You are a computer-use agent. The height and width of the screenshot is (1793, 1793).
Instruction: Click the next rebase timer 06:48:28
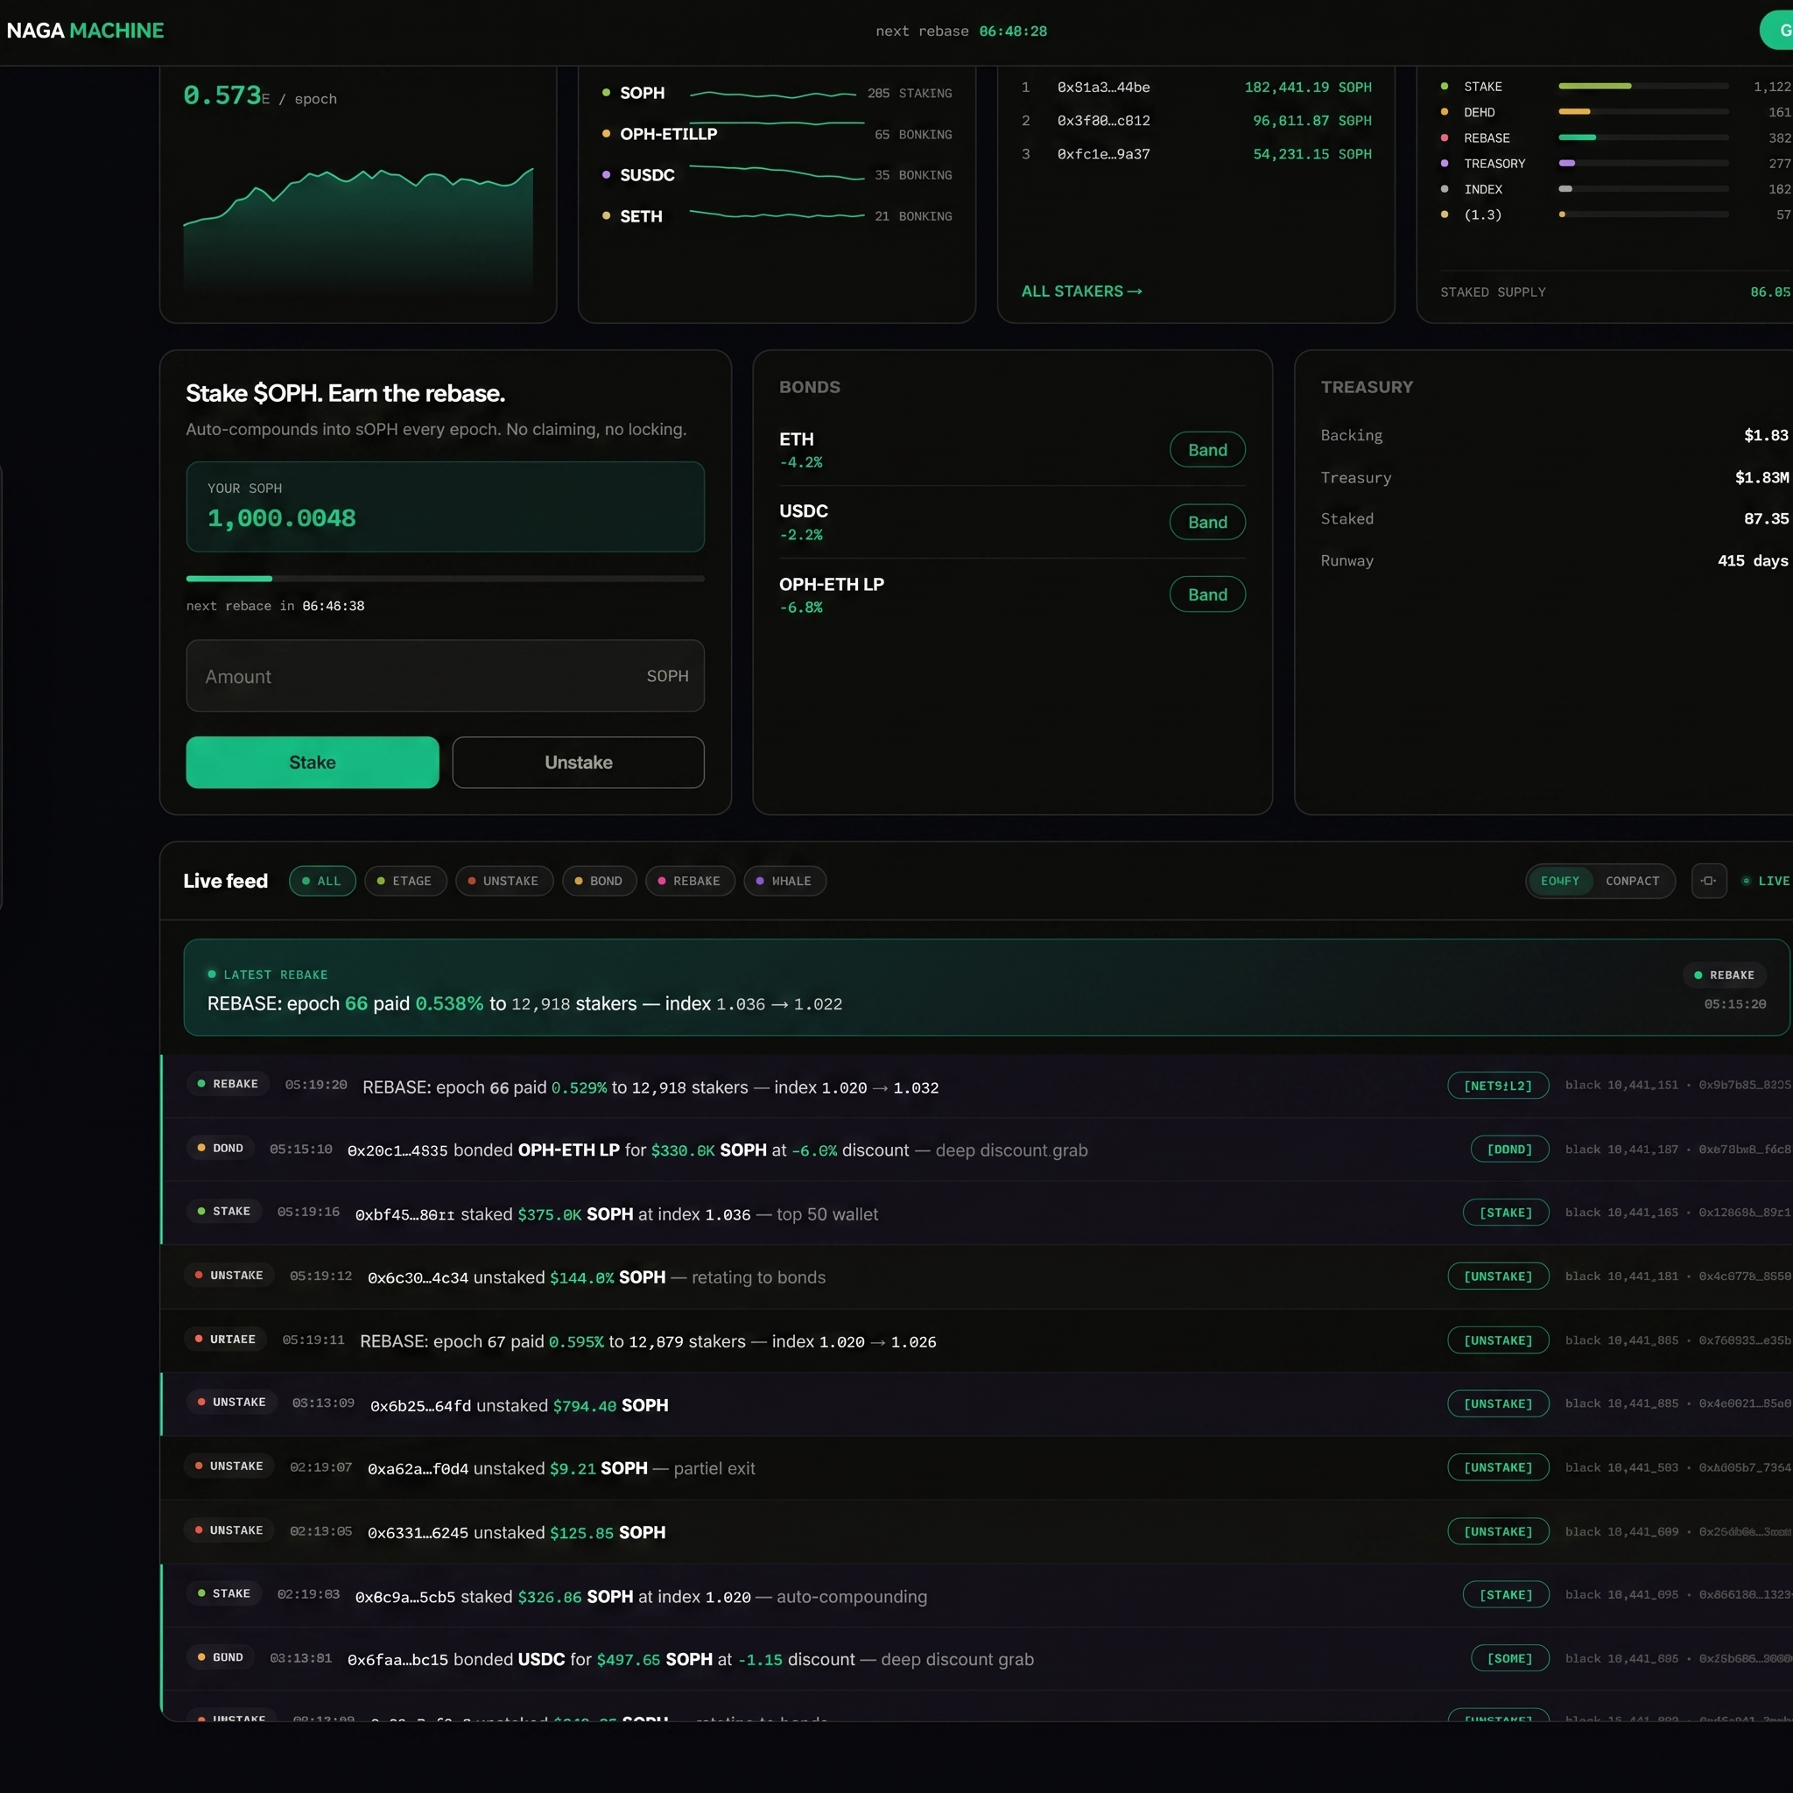1013,32
